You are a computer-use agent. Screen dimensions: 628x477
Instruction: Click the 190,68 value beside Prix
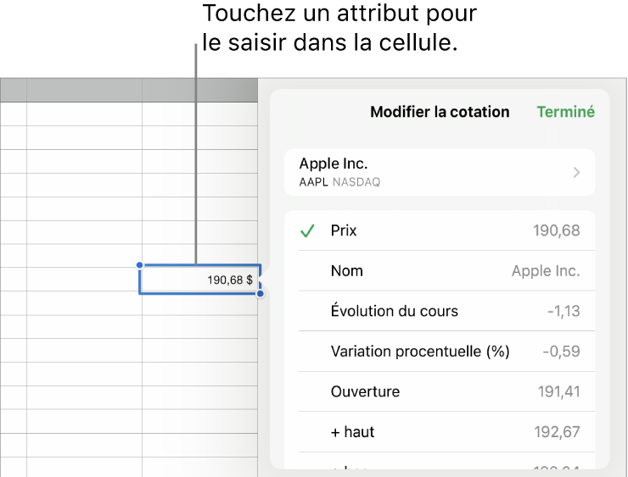click(x=557, y=230)
